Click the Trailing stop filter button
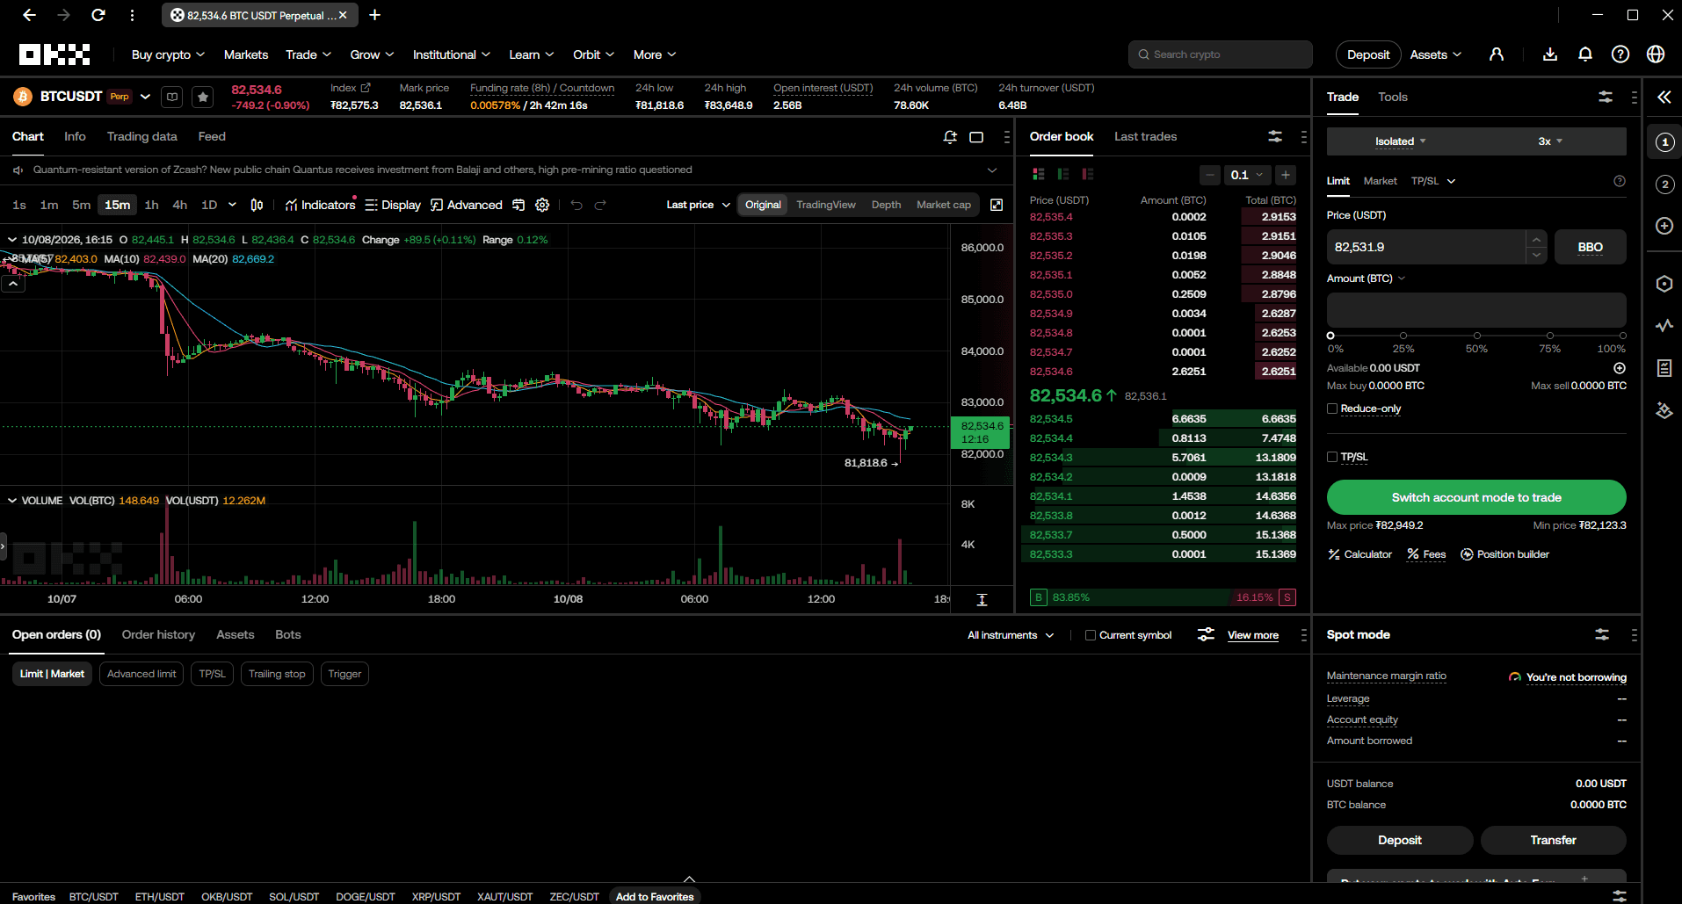 tap(277, 674)
